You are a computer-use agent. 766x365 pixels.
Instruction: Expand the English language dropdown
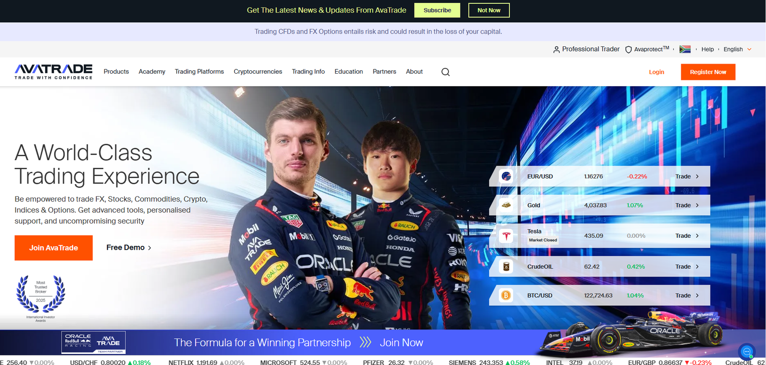(x=737, y=49)
